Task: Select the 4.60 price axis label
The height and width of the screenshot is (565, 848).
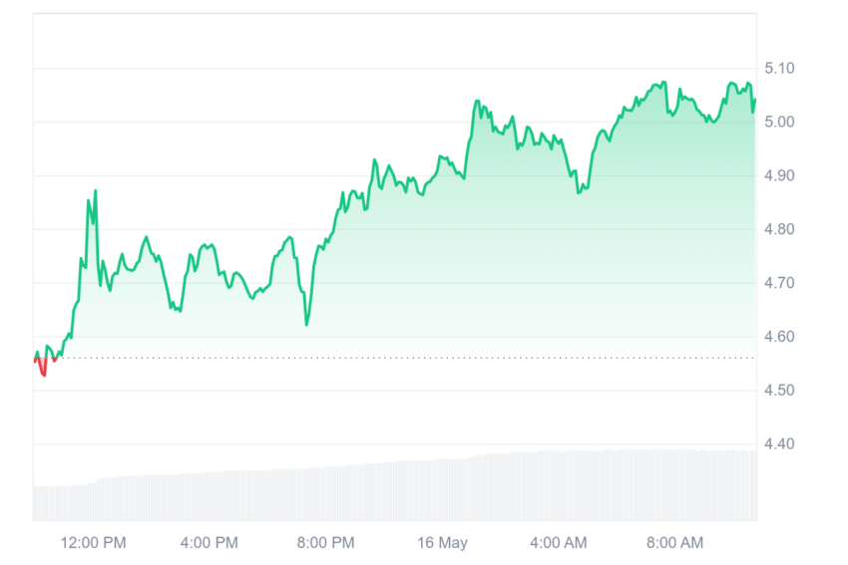Action: [779, 337]
